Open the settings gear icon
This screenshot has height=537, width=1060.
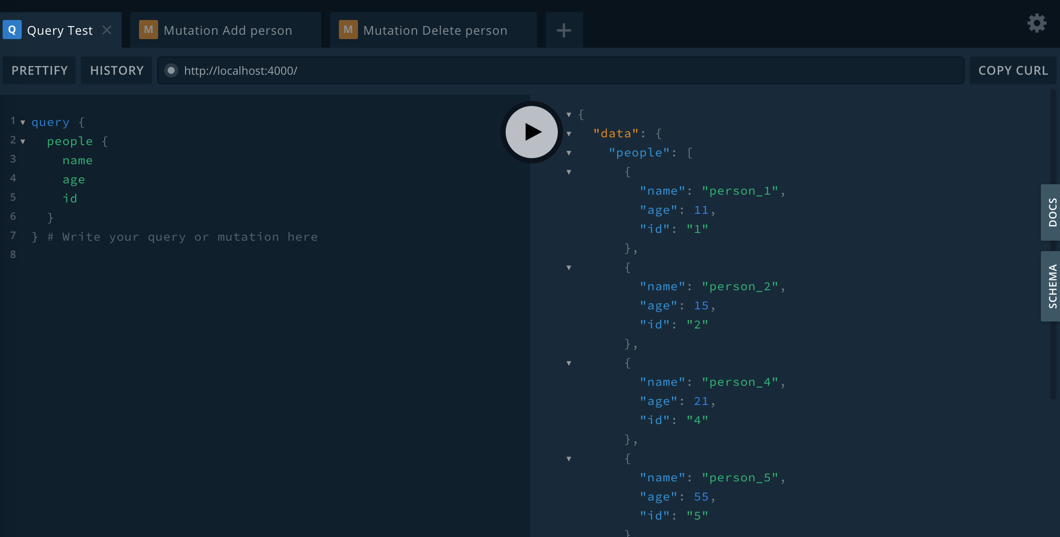1037,23
